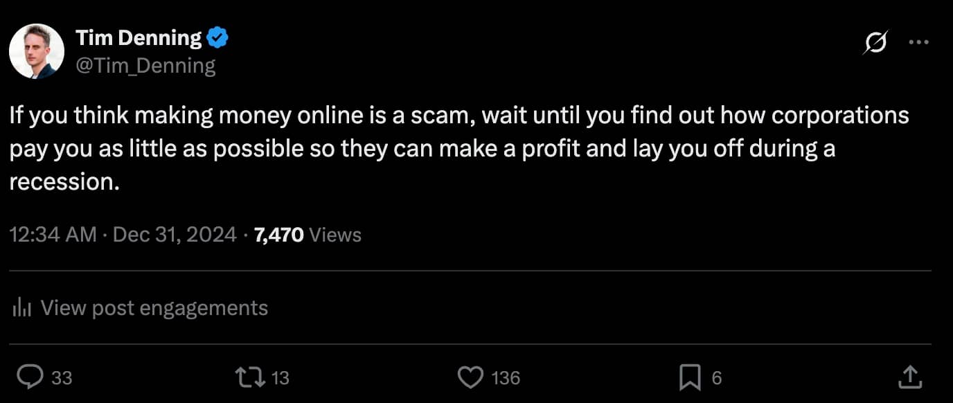
Task: Click the Dec 31, 2024 date
Action: click(x=175, y=235)
